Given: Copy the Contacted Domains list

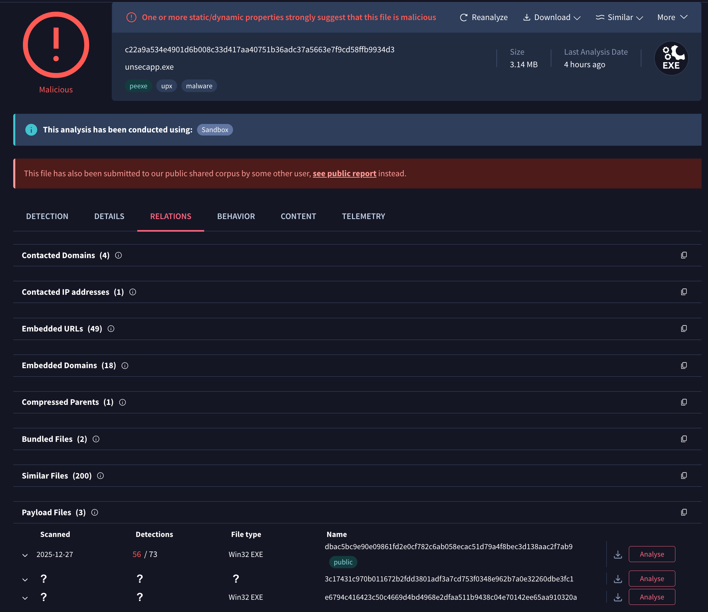Looking at the screenshot, I should 684,255.
